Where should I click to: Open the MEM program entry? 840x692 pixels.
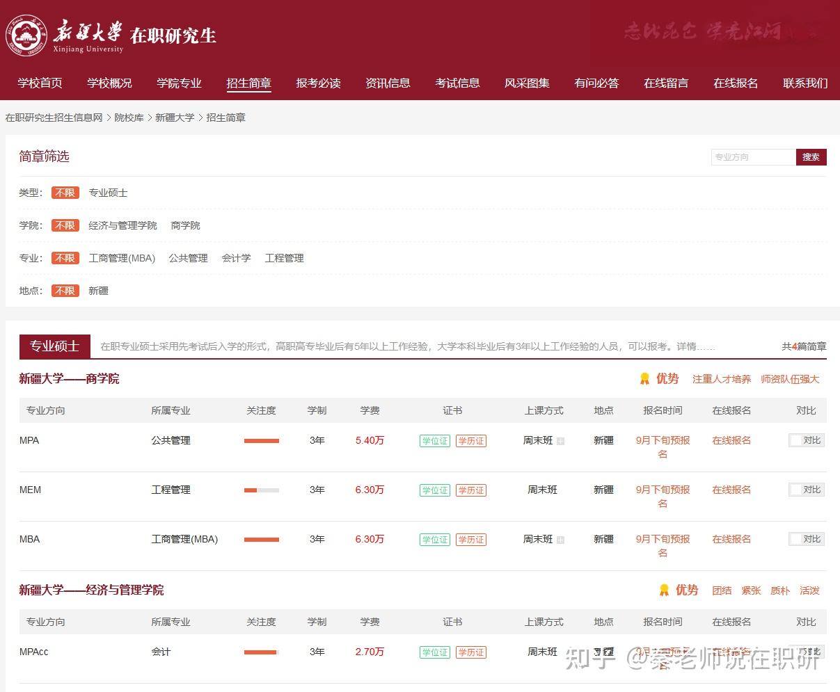point(31,490)
